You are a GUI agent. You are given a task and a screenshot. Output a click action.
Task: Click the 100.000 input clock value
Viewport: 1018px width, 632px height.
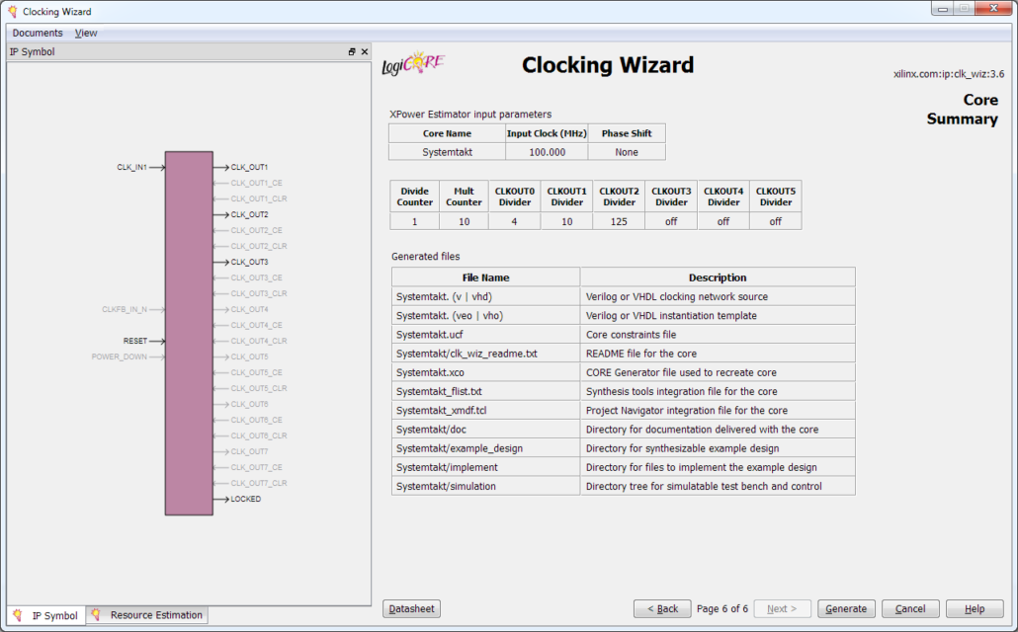click(x=547, y=152)
